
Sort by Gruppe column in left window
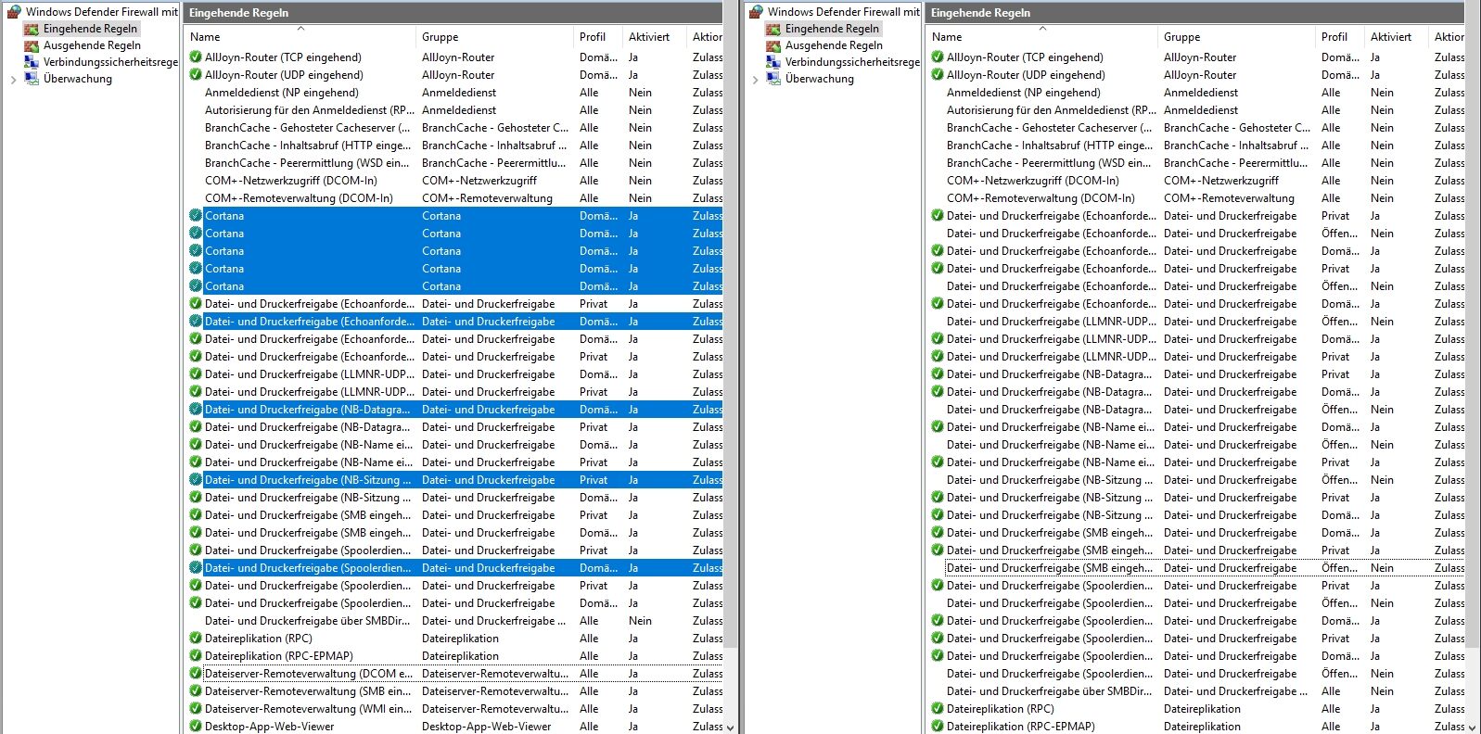coord(495,37)
